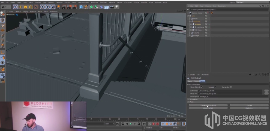Switch to the Basic tab
This screenshot has width=270, height=131.
[190, 81]
